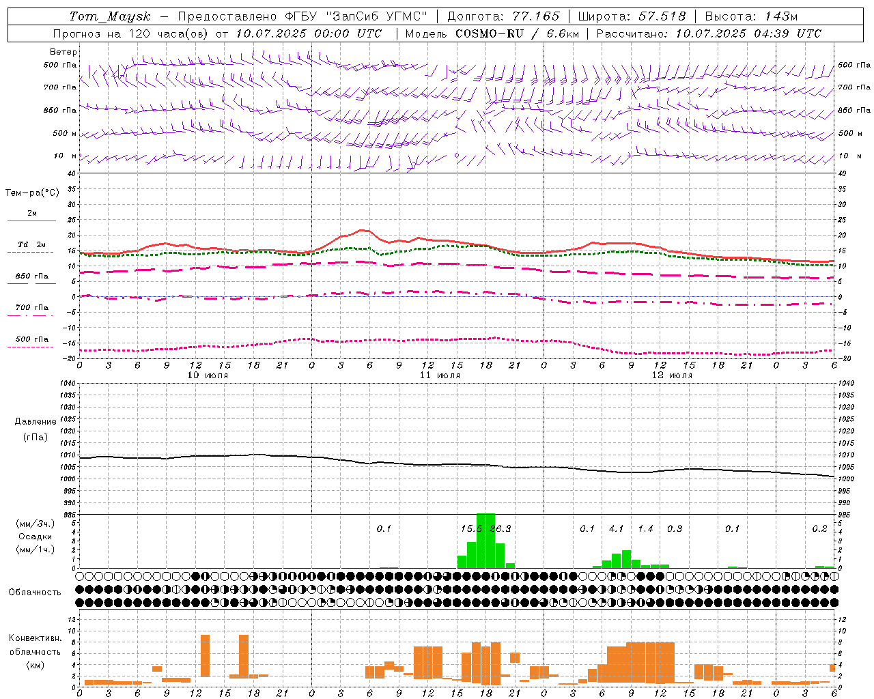Screen dimensions: 874x699
Task: Click the "Давление" pressure label
Action: [x=36, y=422]
